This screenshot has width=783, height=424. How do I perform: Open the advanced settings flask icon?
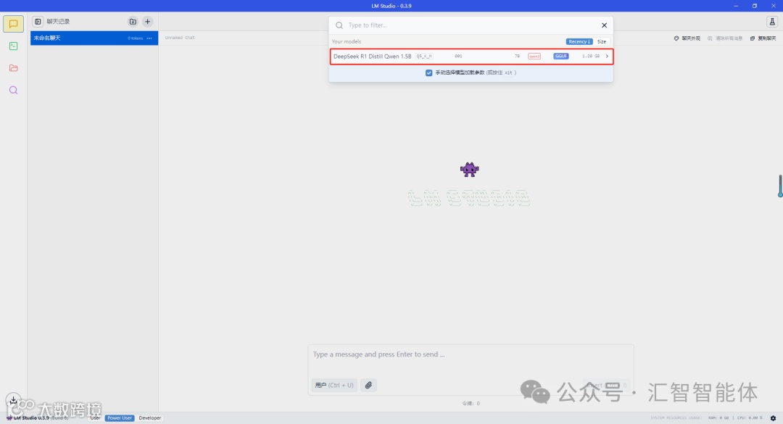click(772, 22)
